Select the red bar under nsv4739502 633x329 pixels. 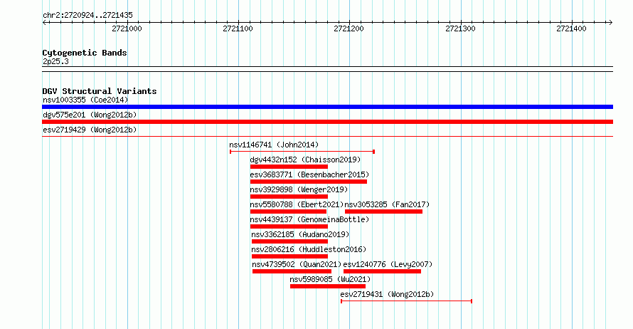pyautogui.click(x=292, y=271)
